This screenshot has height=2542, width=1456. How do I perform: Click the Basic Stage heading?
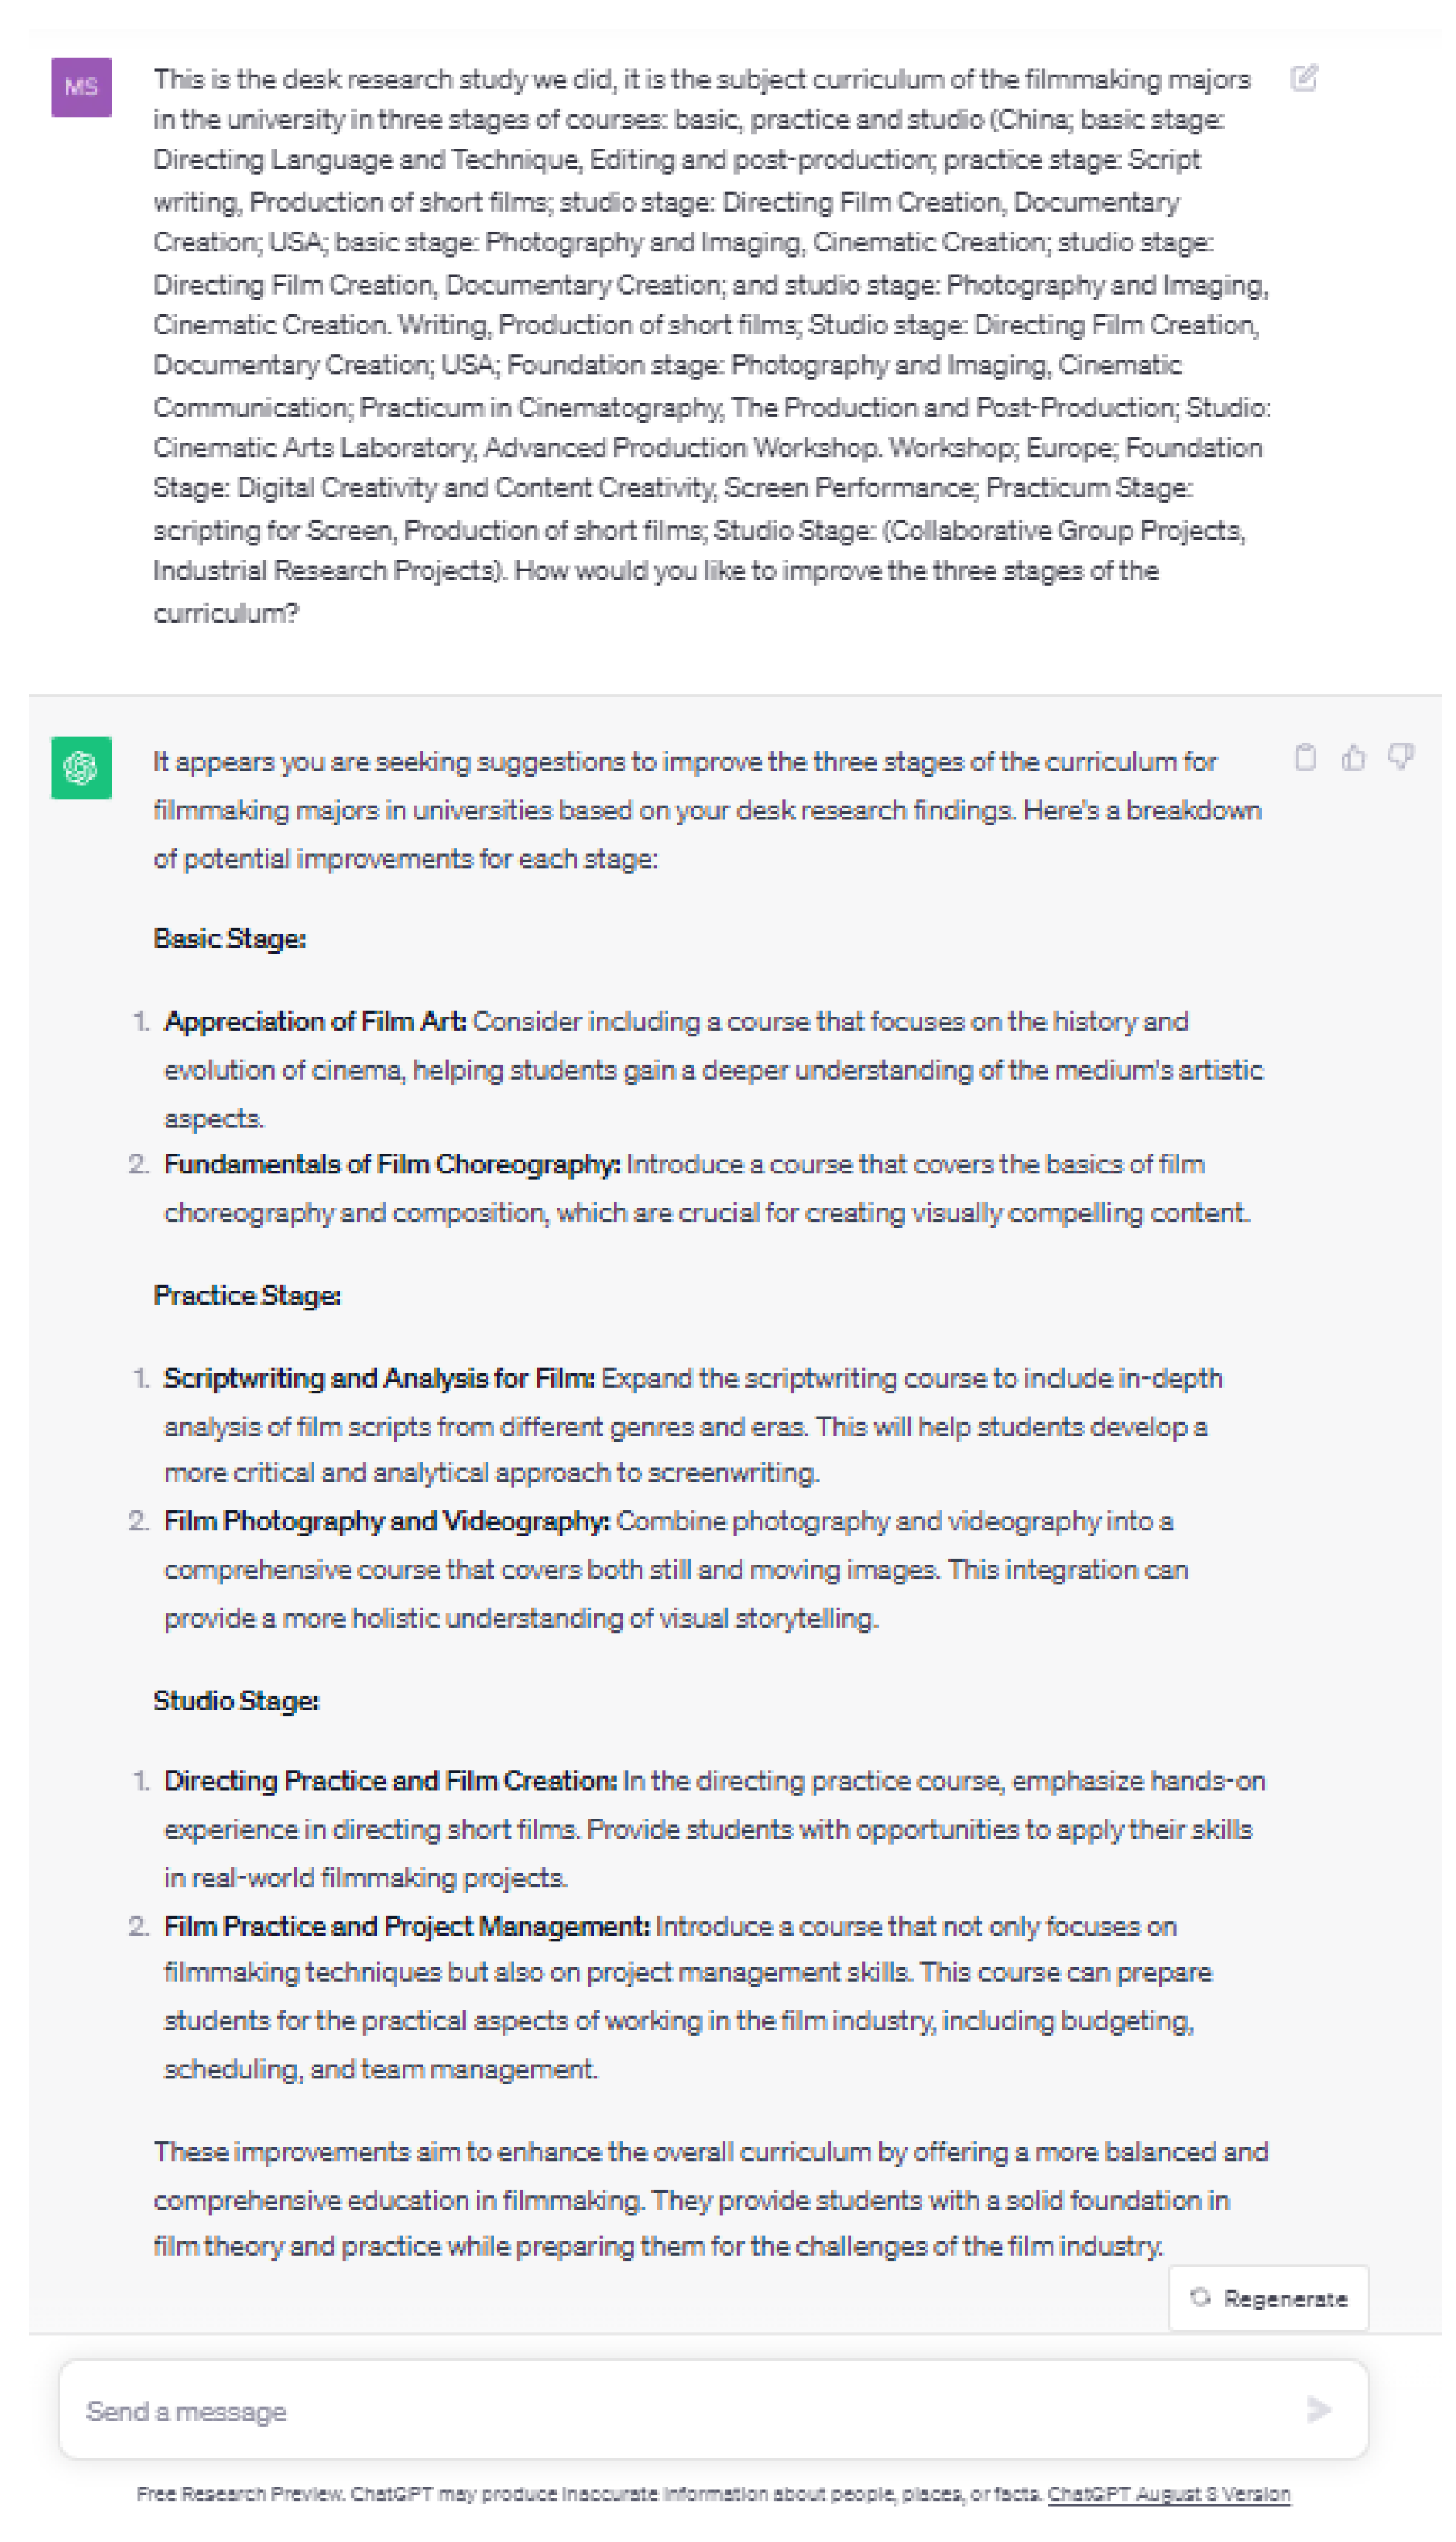point(230,938)
